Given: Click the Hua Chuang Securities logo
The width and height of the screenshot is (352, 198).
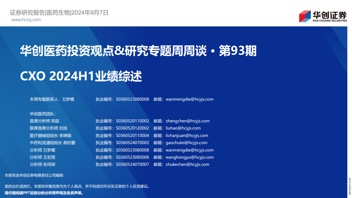Looking at the screenshot, I should coord(323,16).
